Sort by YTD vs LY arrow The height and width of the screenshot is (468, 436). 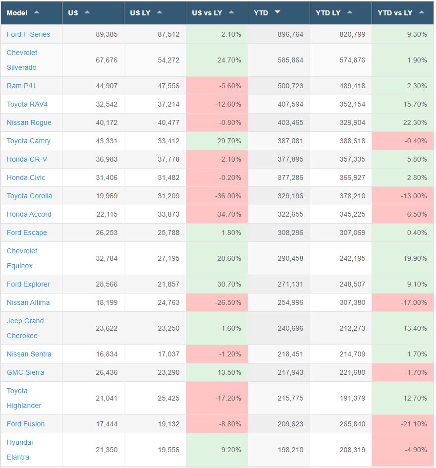click(422, 12)
